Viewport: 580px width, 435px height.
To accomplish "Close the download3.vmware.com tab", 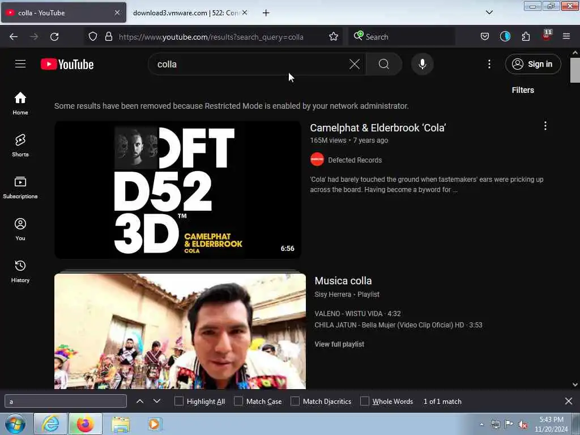I will (245, 12).
